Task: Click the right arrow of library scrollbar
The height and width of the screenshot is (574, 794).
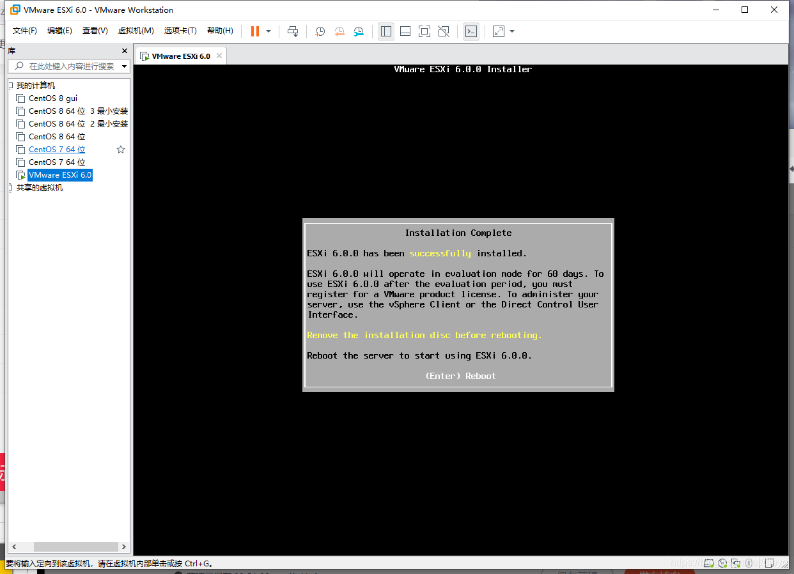Action: (x=124, y=547)
